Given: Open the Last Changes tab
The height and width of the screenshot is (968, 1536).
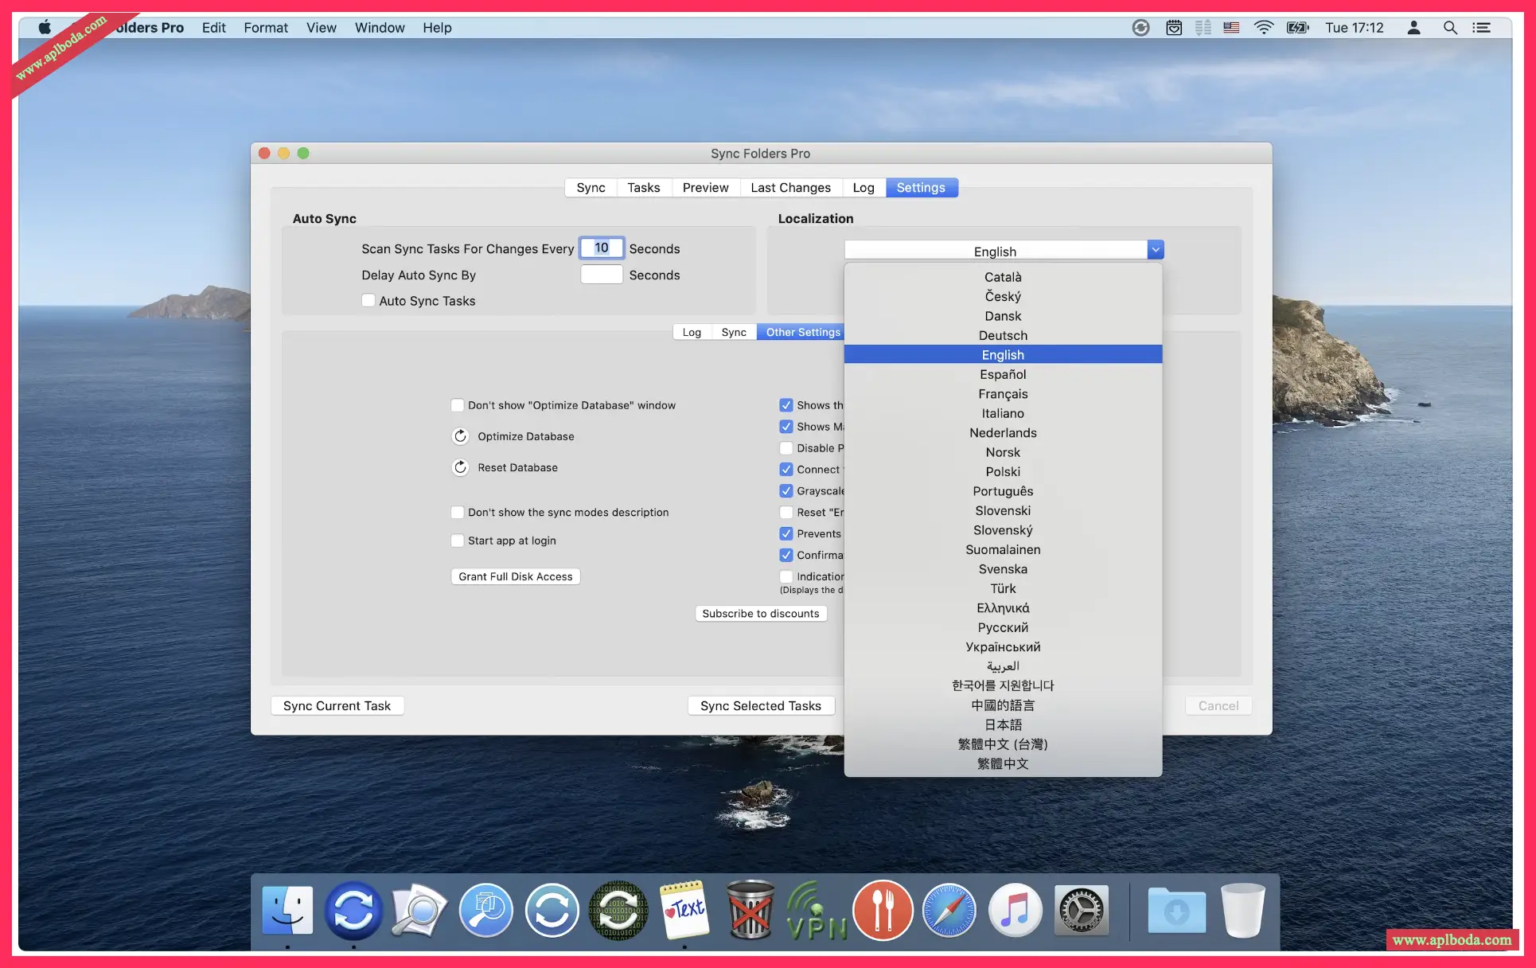Looking at the screenshot, I should tap(790, 188).
